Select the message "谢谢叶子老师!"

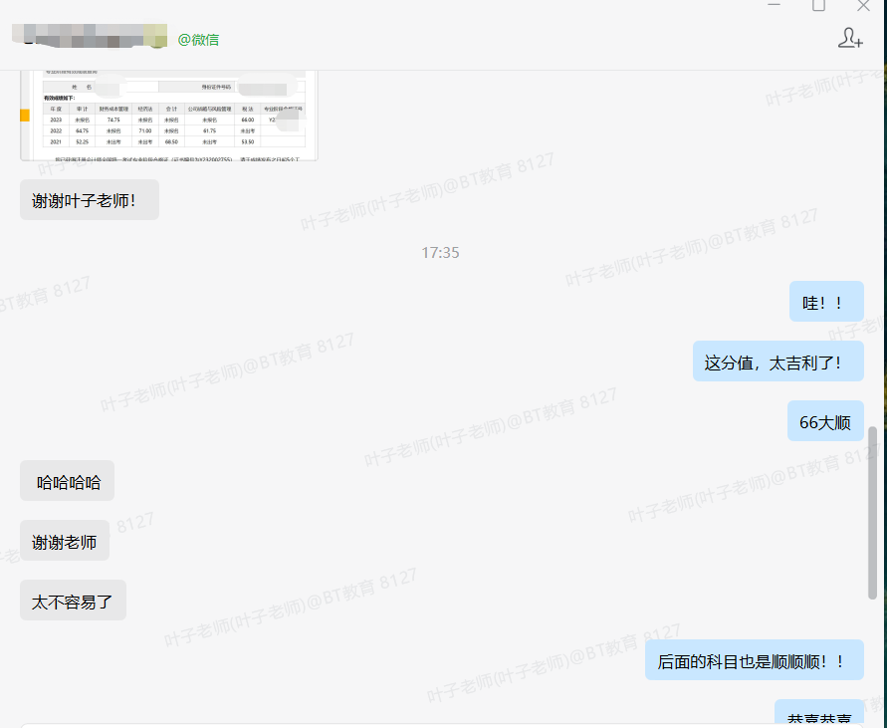point(90,200)
